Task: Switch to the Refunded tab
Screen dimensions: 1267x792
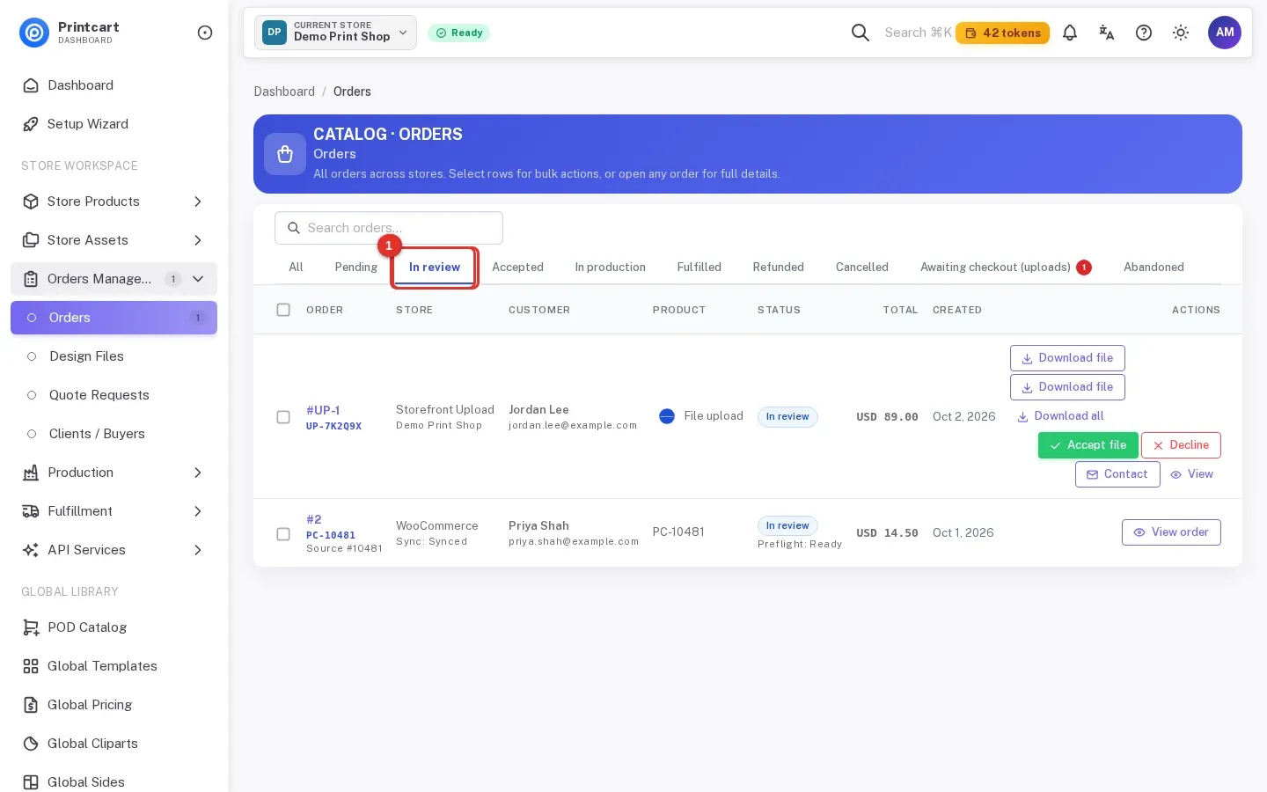Action: (779, 268)
